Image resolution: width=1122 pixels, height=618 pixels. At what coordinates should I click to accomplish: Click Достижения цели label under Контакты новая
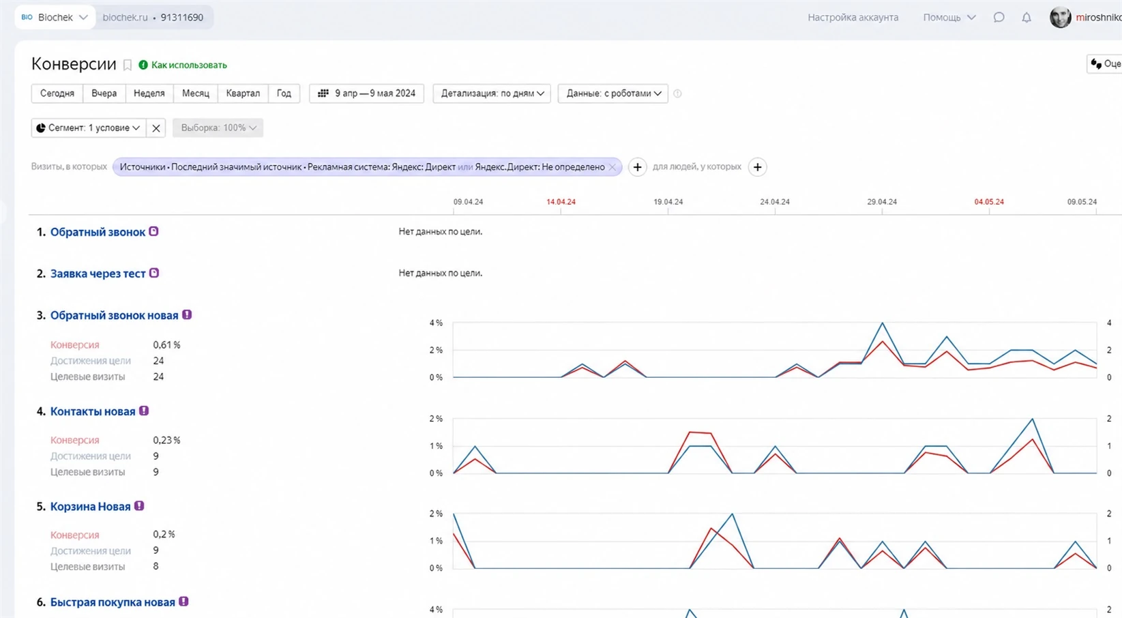(91, 456)
